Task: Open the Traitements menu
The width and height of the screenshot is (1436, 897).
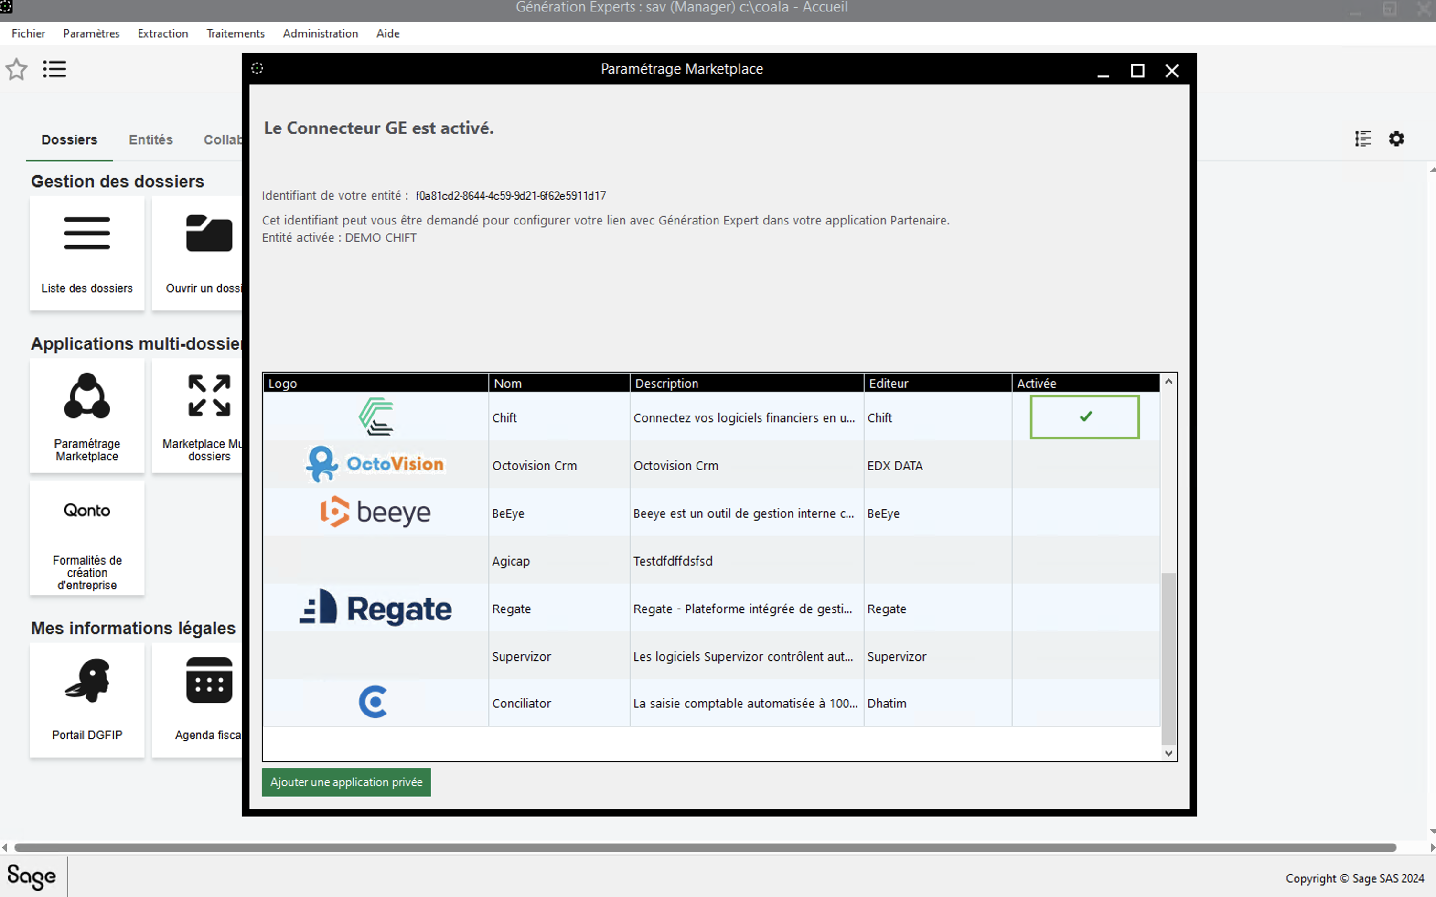Action: (x=235, y=34)
